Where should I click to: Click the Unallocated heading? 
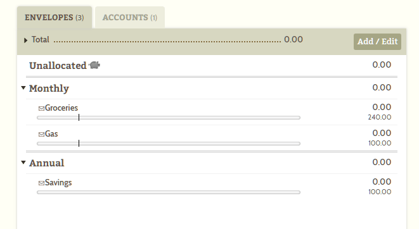pos(58,65)
